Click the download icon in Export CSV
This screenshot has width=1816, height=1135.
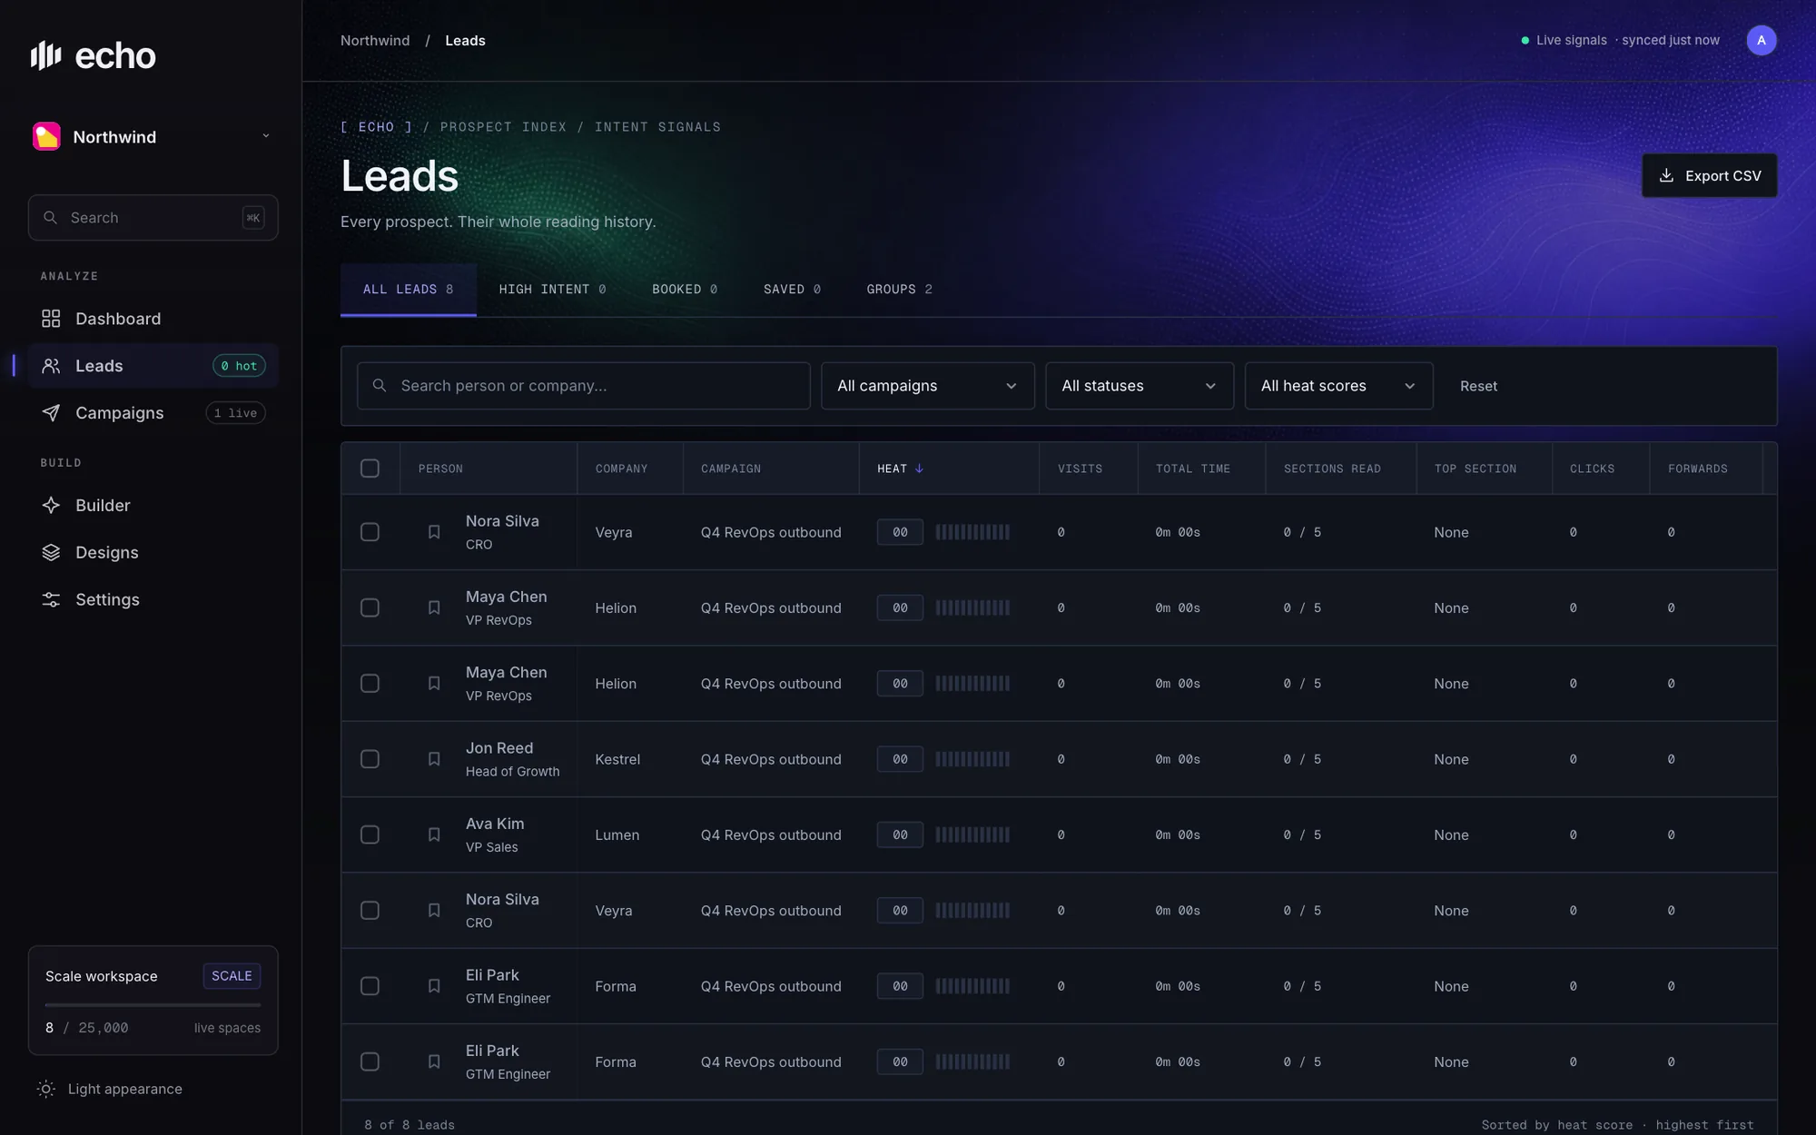coord(1666,175)
